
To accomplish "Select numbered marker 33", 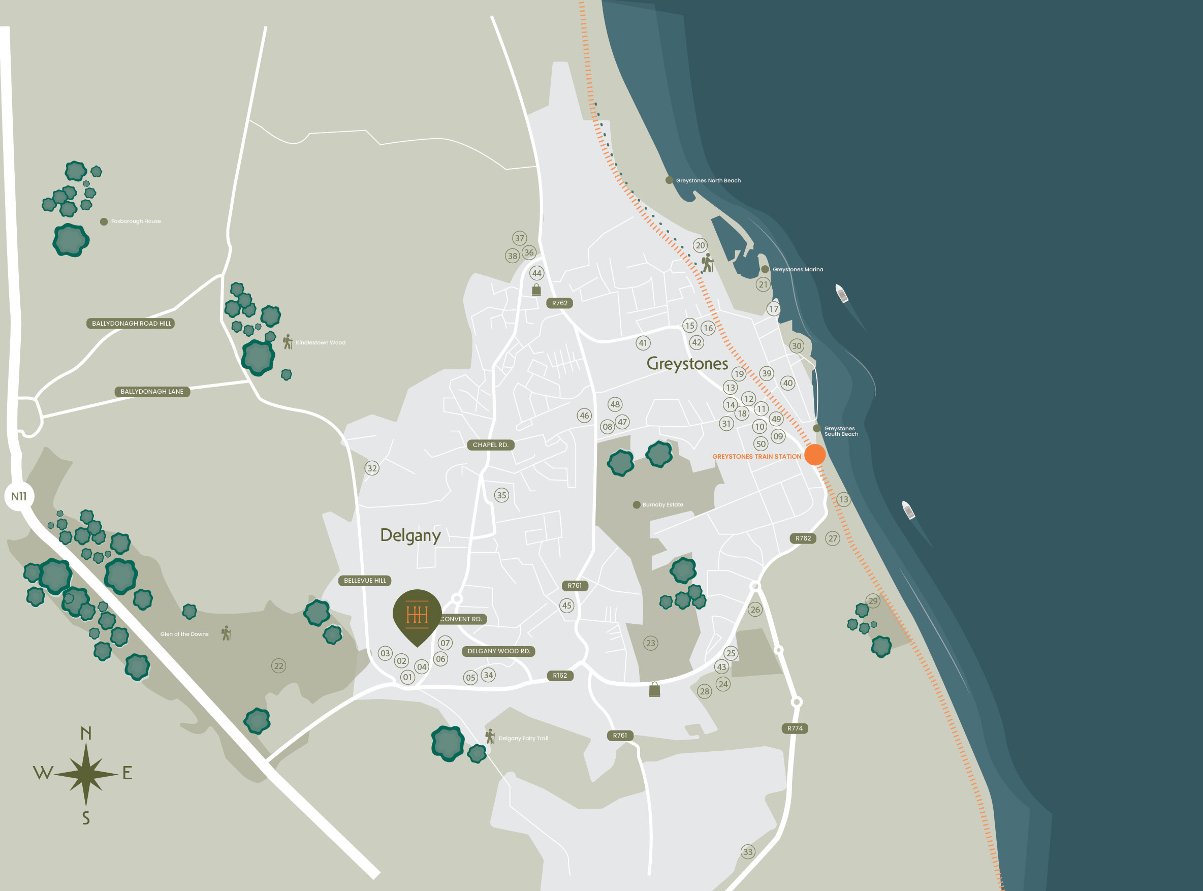I will click(x=748, y=851).
